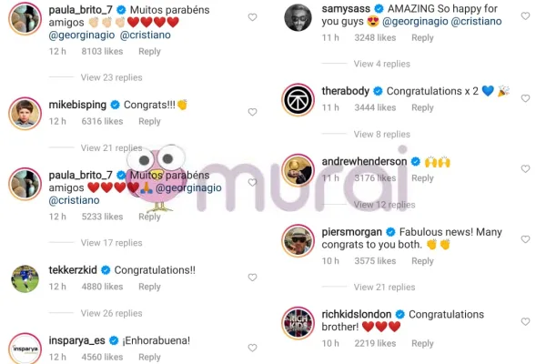The width and height of the screenshot is (546, 364).
Task: Expand View 26 replies under tekkerzkid
Action: click(x=111, y=313)
